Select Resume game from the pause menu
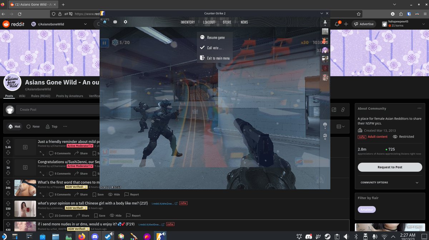The height and width of the screenshot is (240, 429). tap(213, 37)
